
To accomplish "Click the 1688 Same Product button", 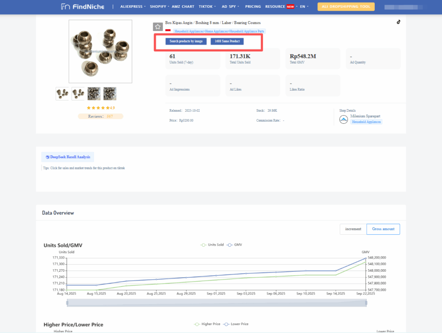I will coord(227,41).
